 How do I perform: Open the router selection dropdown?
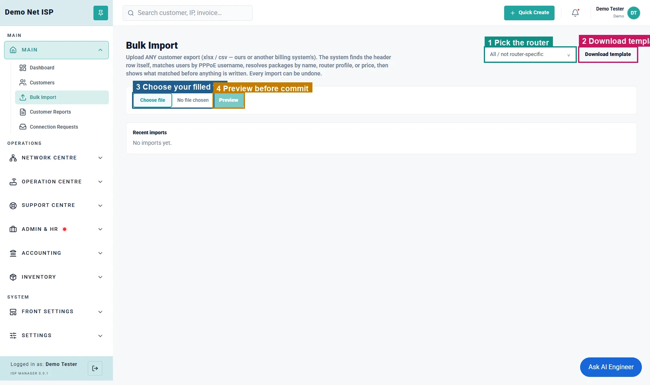[530, 54]
